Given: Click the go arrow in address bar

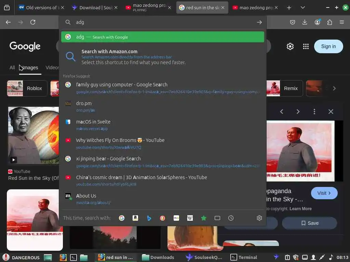Looking at the screenshot, I should pyautogui.click(x=259, y=22).
